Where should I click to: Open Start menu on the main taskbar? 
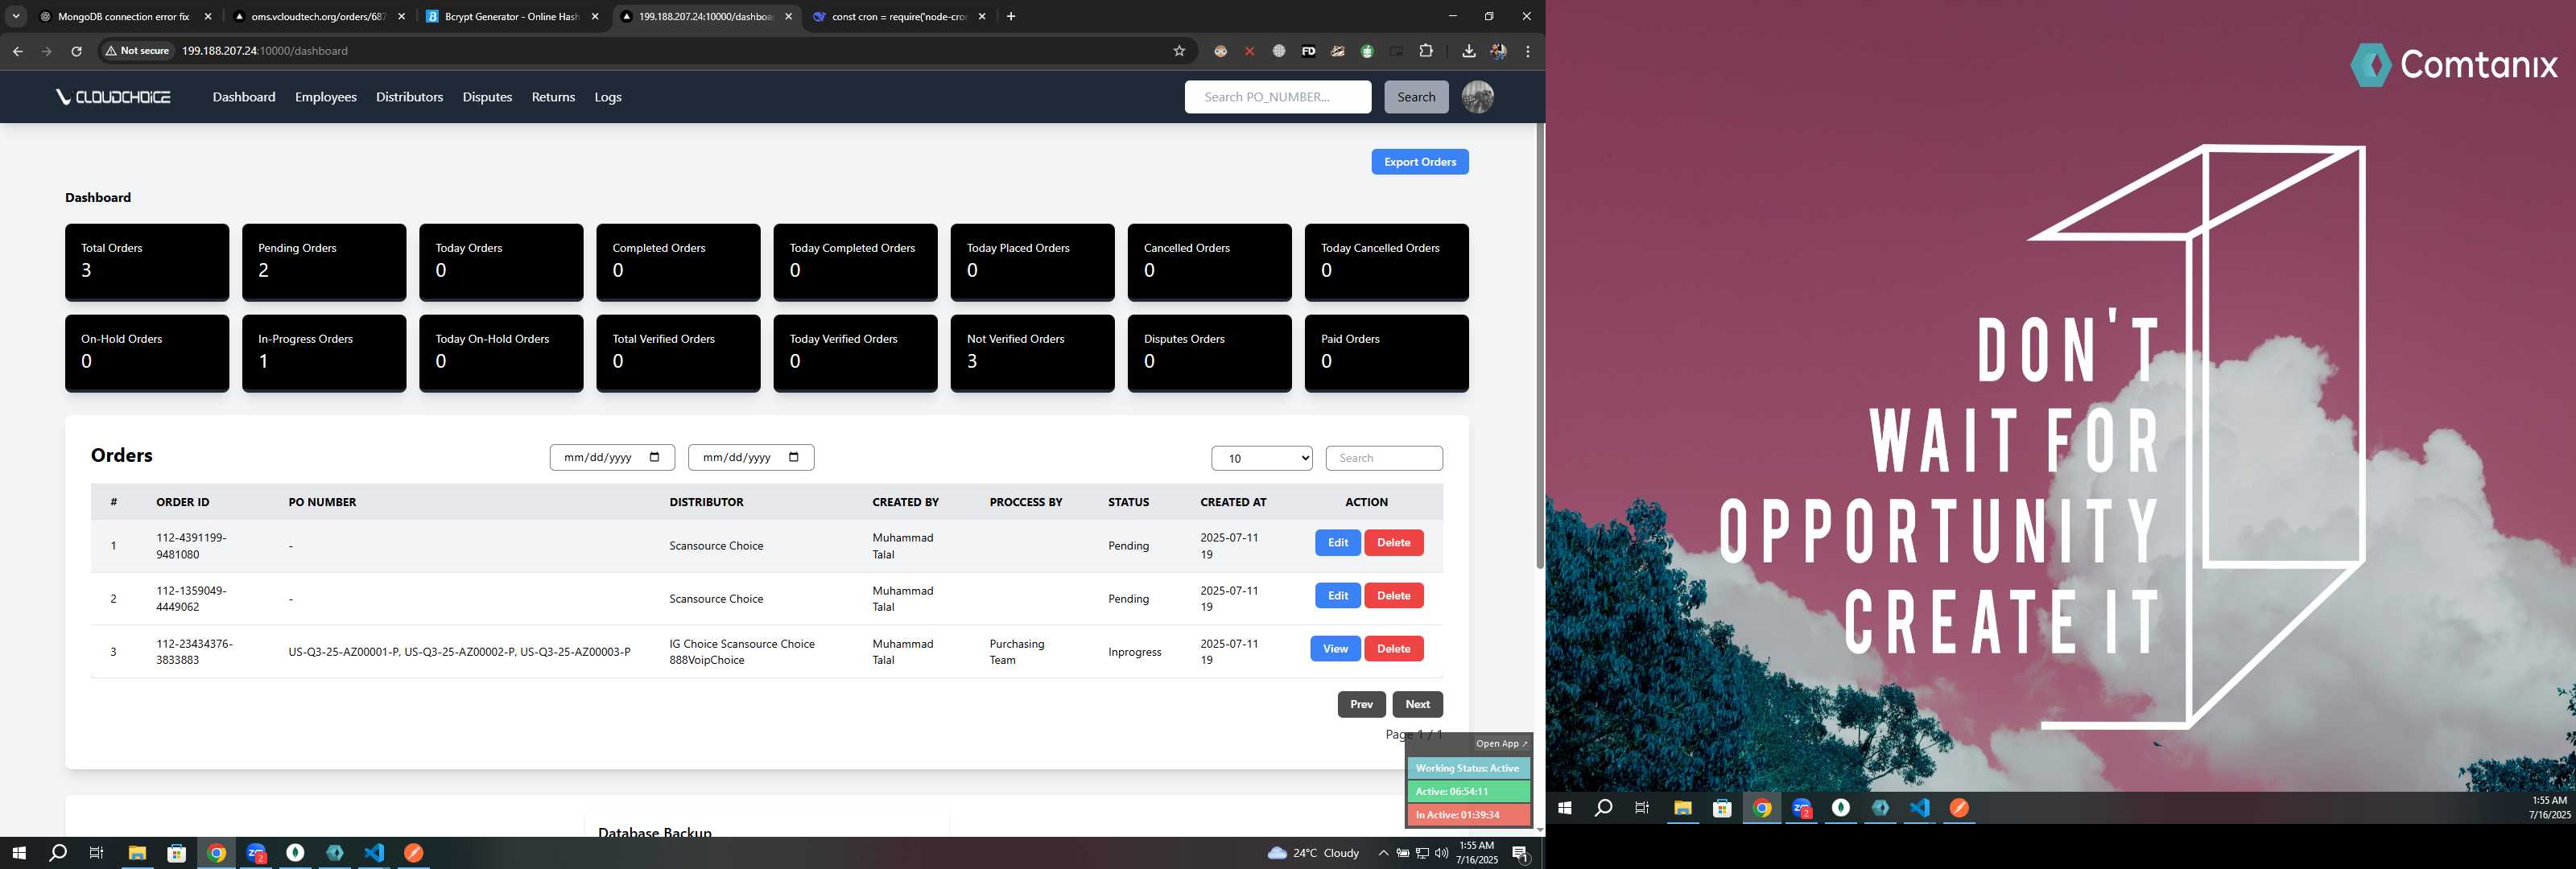pos(18,853)
